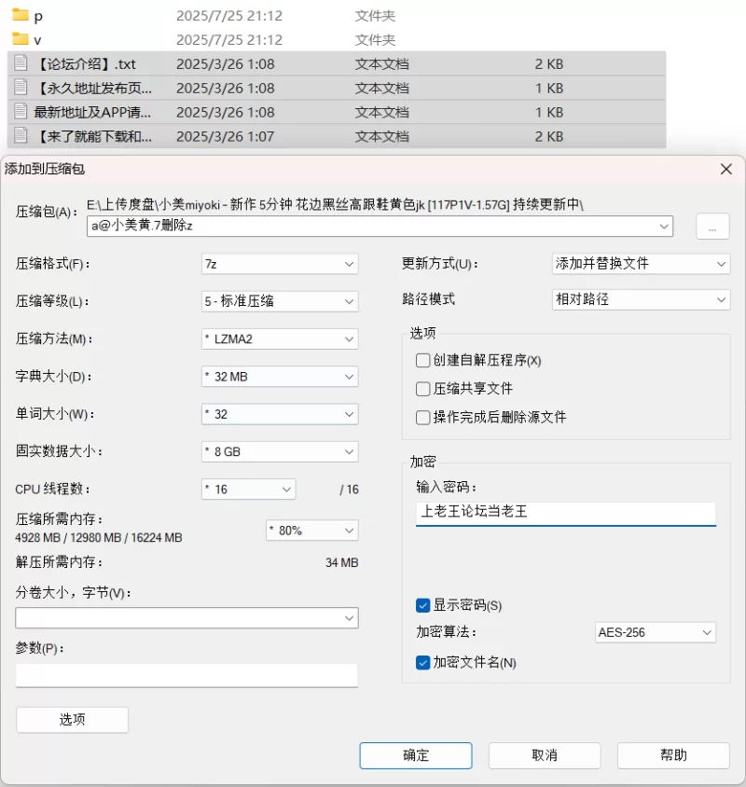This screenshot has height=787, width=746.
Task: Click the date 2025/7/25 21:12 of folder p
Action: click(x=229, y=16)
